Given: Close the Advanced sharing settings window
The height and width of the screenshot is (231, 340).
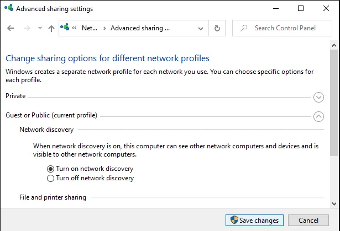Looking at the screenshot, I should [x=326, y=8].
